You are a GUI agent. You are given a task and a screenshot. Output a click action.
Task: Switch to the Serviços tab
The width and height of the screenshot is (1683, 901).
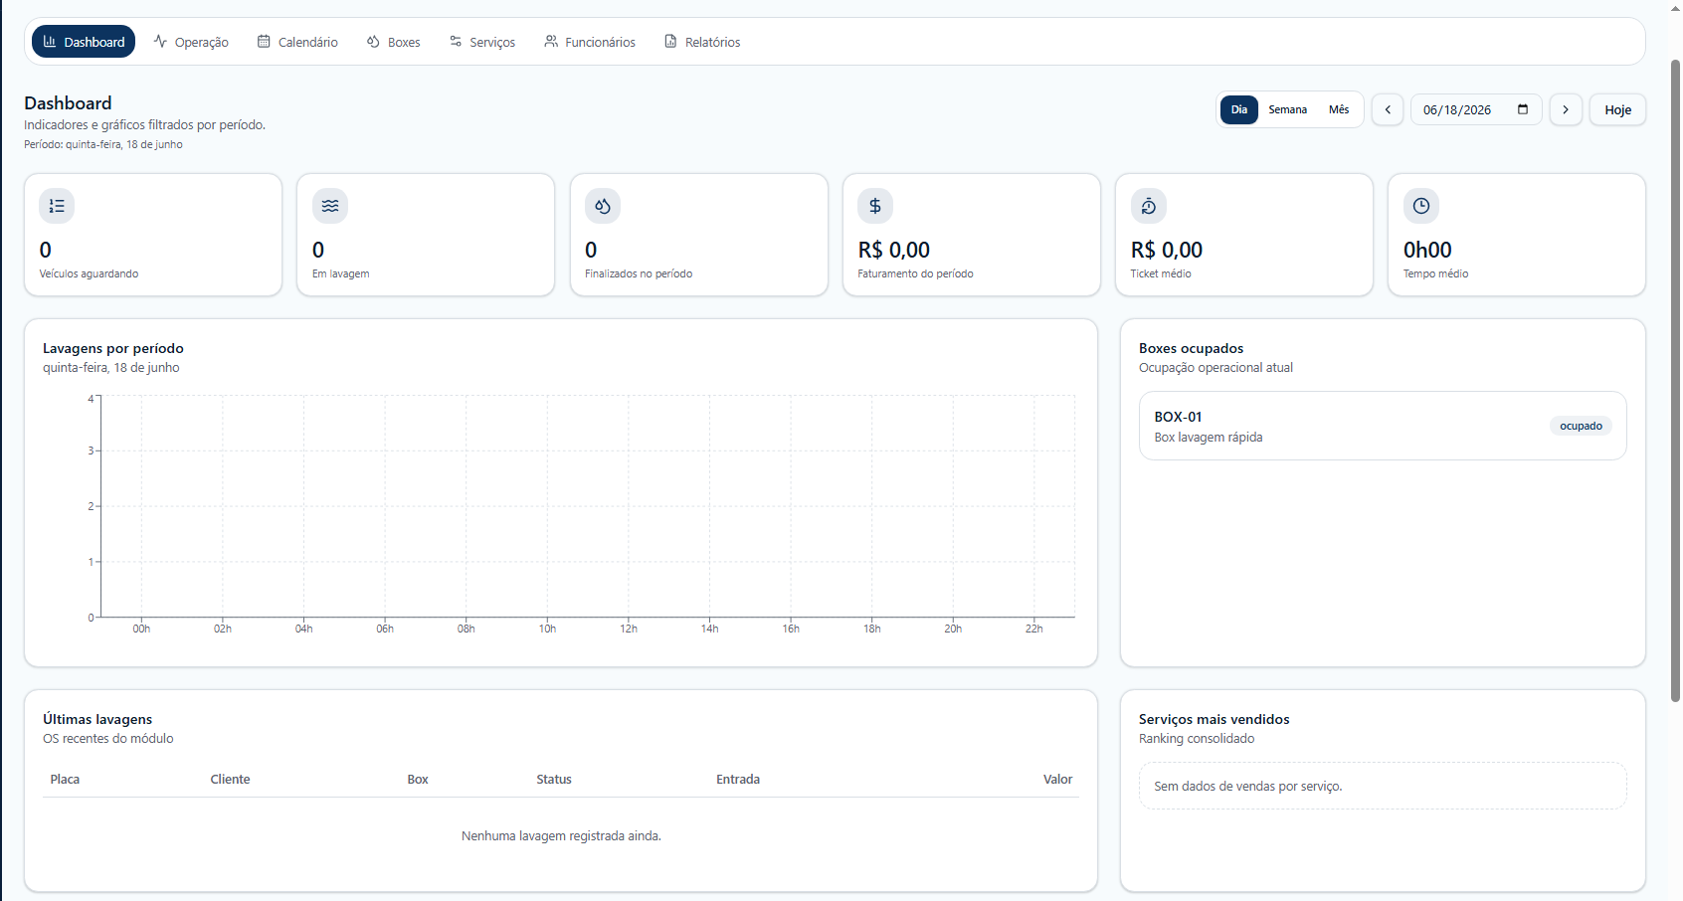point(482,42)
